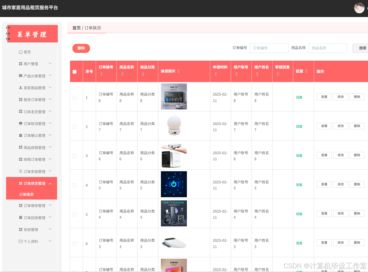
Task: Click the monitor icon beside 订单取消管理
Action: (20, 123)
